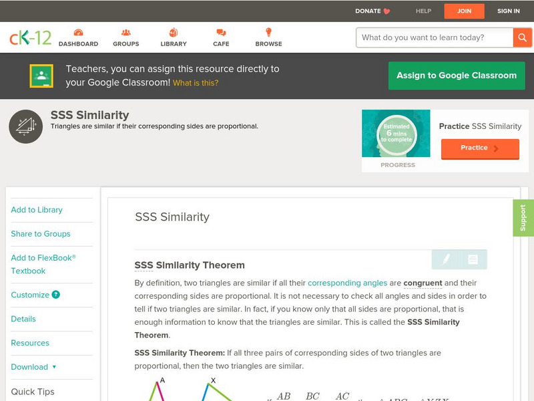Open the Browse lightbulb icon
The image size is (534, 401).
tap(269, 32)
